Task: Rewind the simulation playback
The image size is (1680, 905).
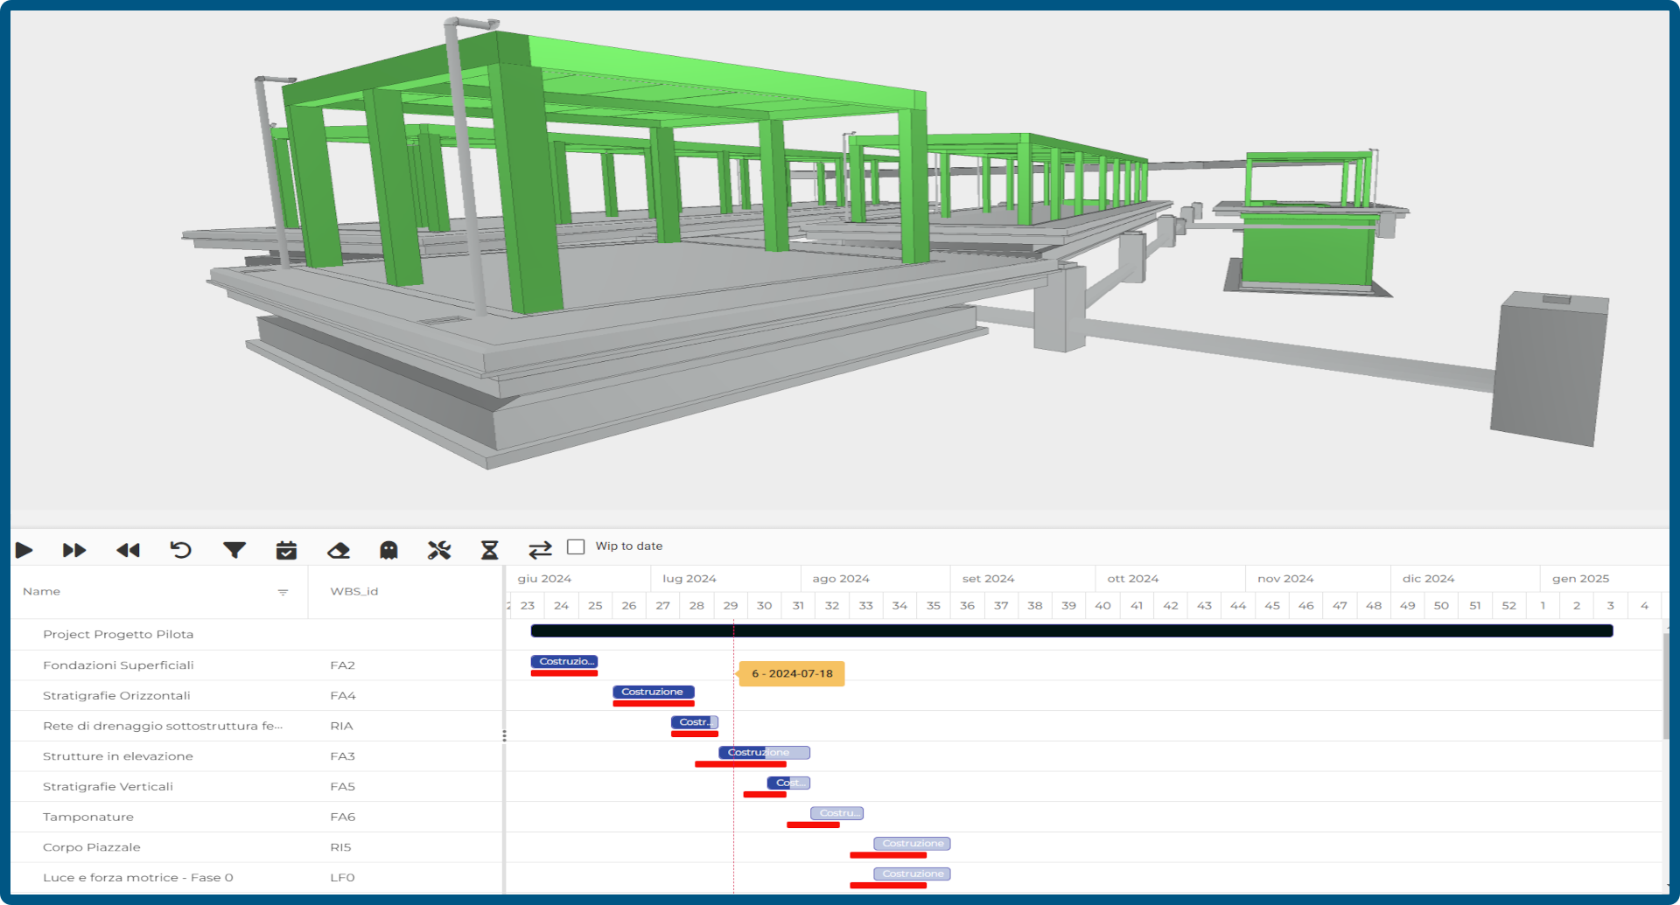Action: 129,550
